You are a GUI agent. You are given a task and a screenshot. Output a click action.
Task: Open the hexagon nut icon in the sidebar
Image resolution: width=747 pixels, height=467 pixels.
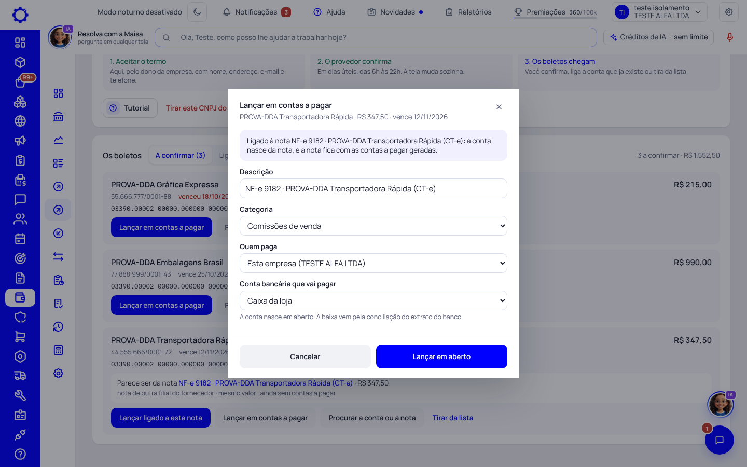coord(20,356)
